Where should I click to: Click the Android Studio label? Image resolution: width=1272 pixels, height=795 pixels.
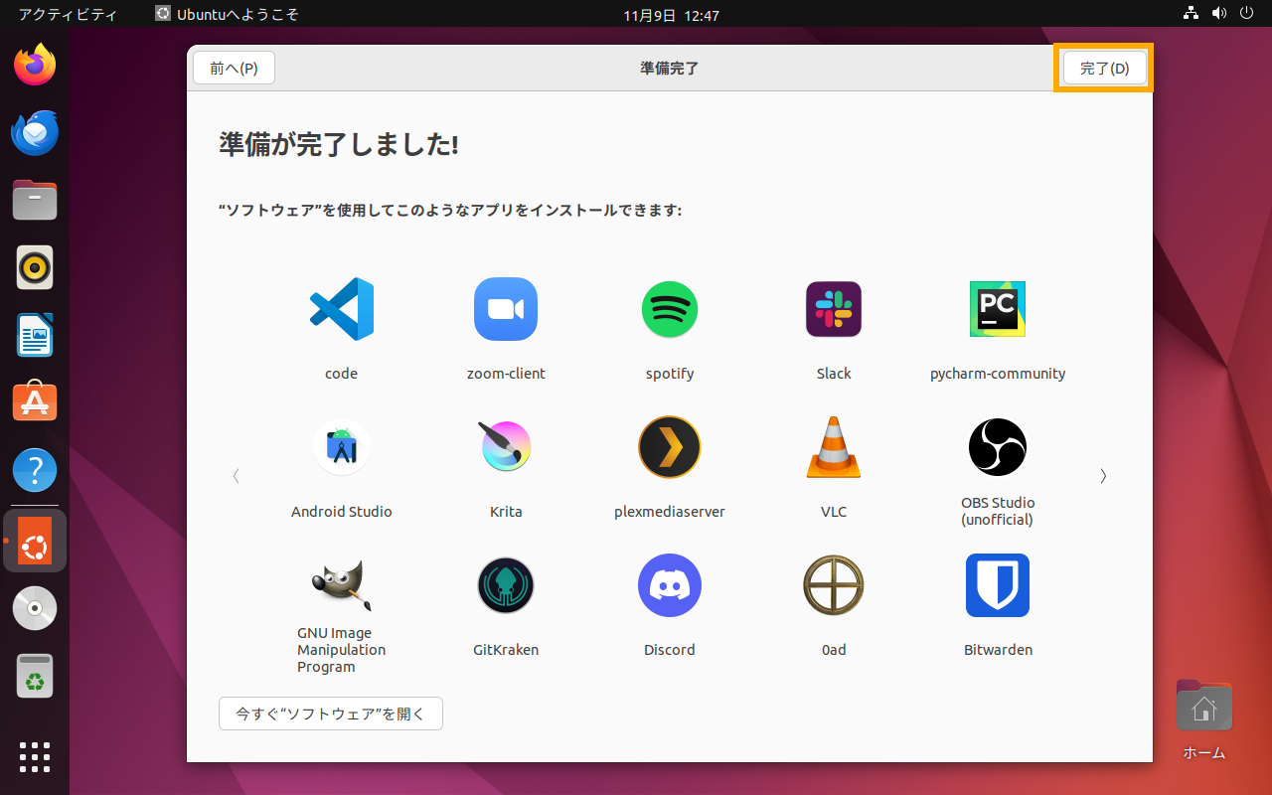click(342, 512)
